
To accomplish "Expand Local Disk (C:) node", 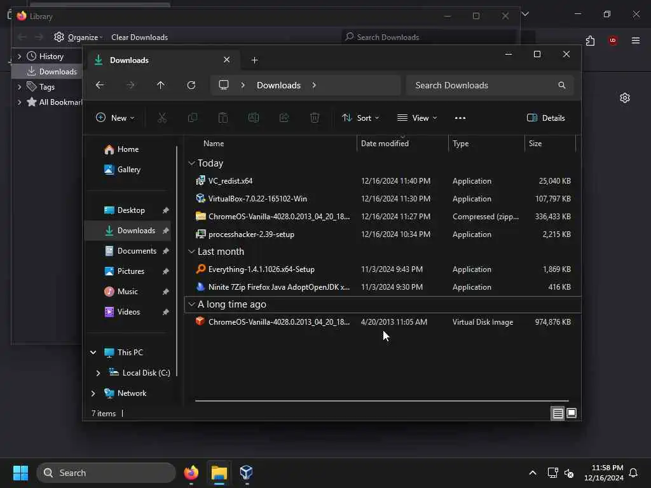I will pos(98,373).
